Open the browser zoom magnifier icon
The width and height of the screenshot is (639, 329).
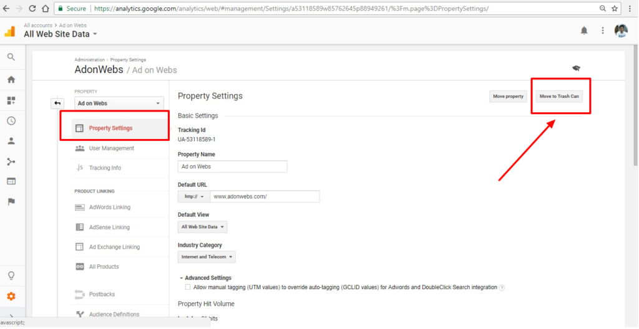point(603,8)
